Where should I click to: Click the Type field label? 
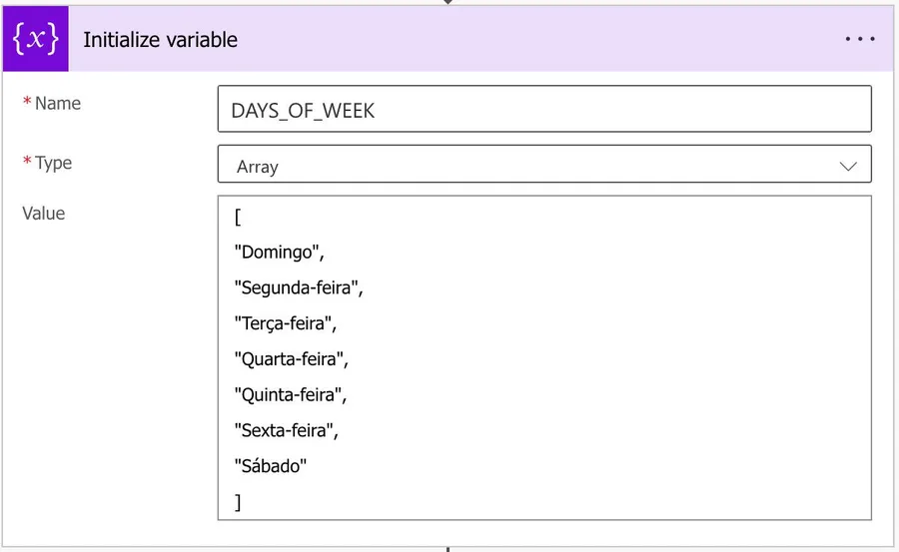coord(53,163)
